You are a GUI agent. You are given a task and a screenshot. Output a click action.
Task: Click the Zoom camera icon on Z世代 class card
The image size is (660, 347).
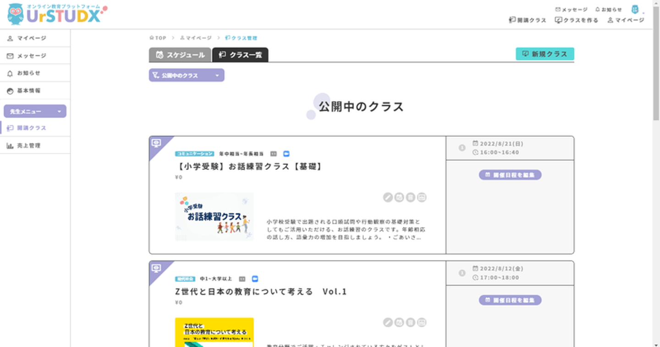pos(255,279)
